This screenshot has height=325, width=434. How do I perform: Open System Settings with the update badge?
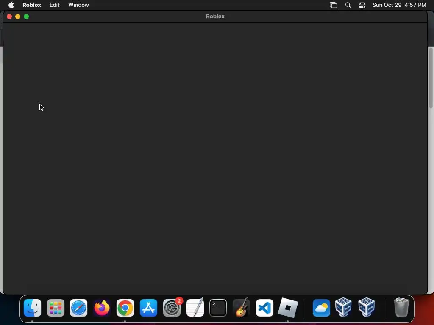click(172, 308)
